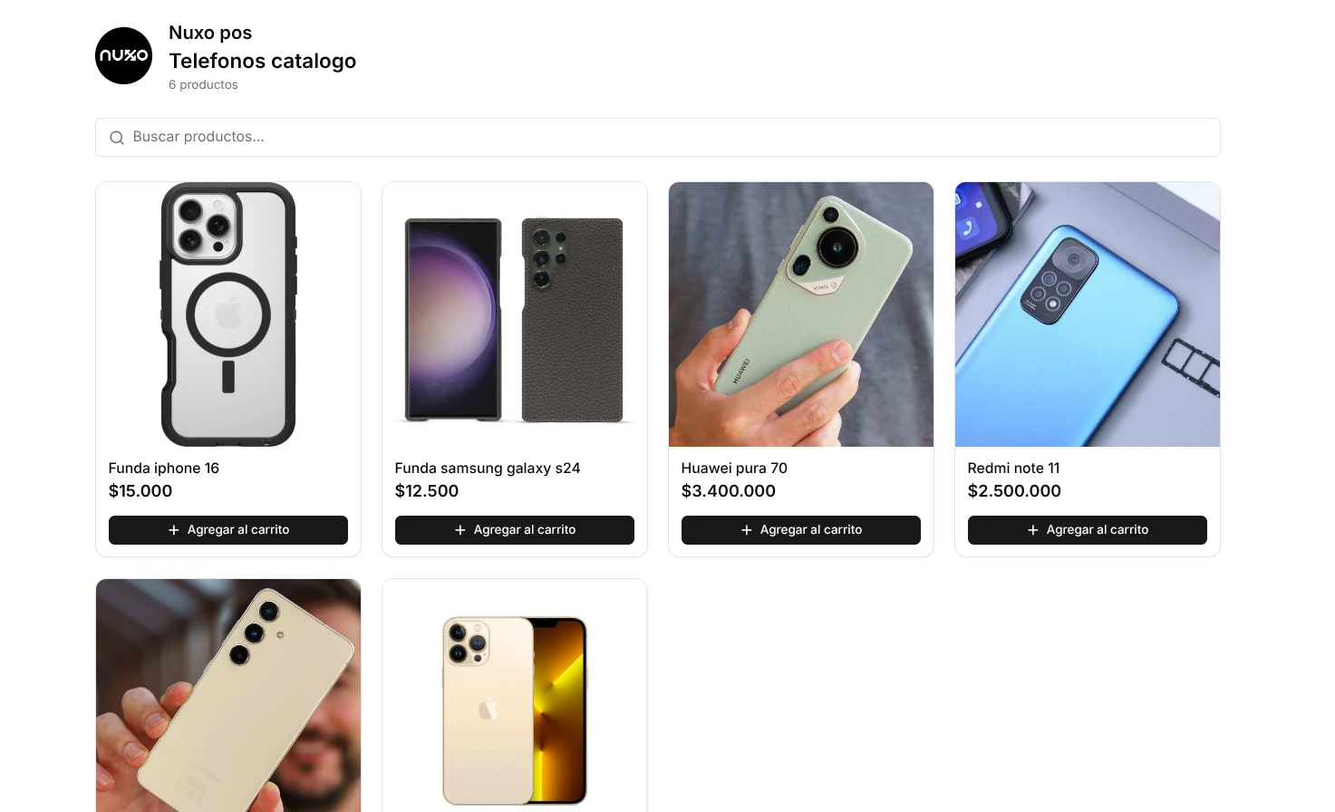Click the Nuxo round logo

pyautogui.click(x=123, y=55)
